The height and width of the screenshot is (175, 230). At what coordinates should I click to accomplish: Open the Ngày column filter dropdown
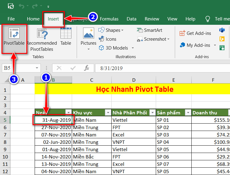68,113
